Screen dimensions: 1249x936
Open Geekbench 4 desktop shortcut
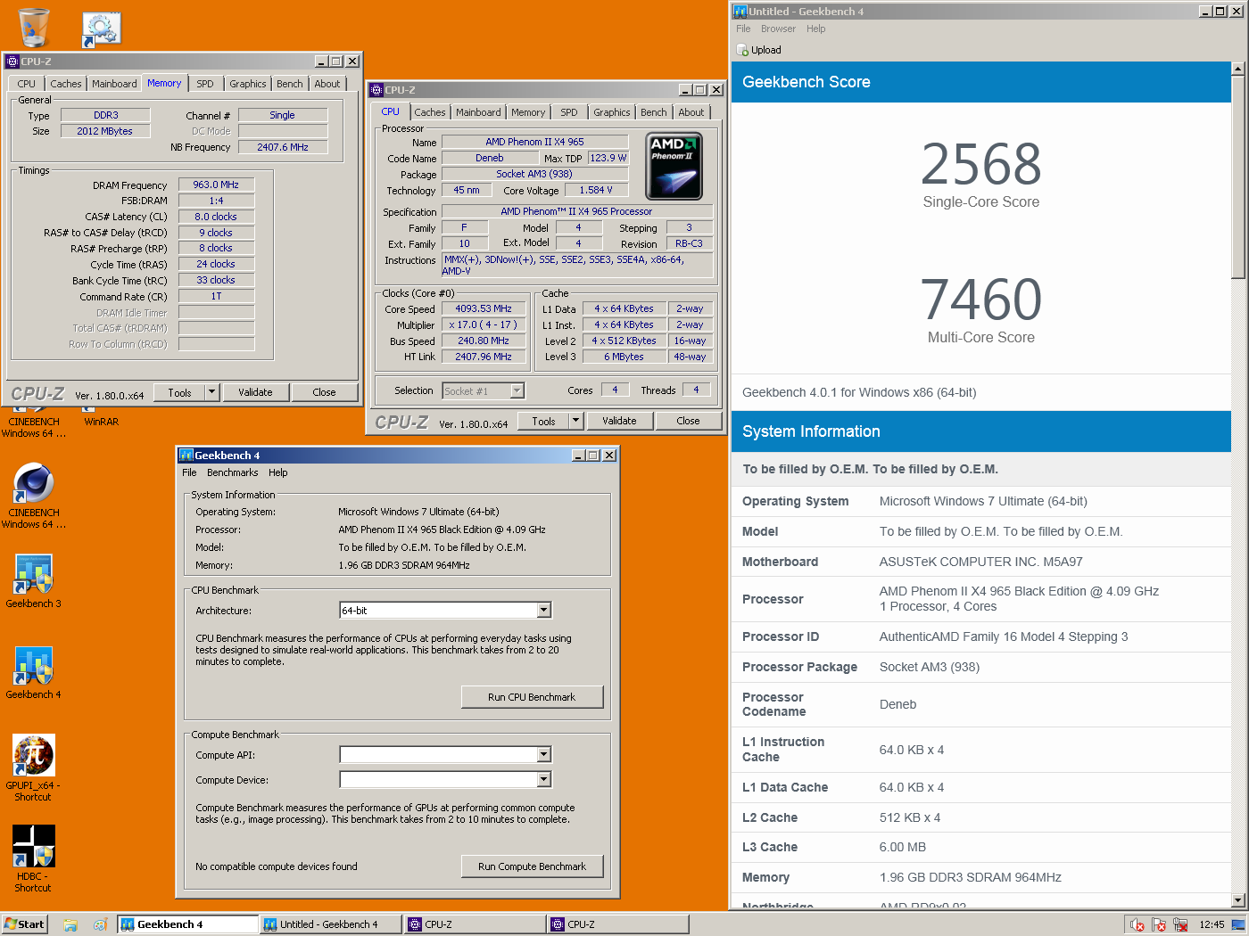click(x=34, y=666)
